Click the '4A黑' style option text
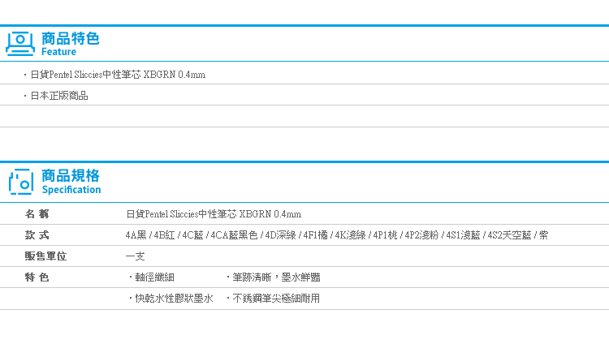The image size is (609, 344). [136, 235]
